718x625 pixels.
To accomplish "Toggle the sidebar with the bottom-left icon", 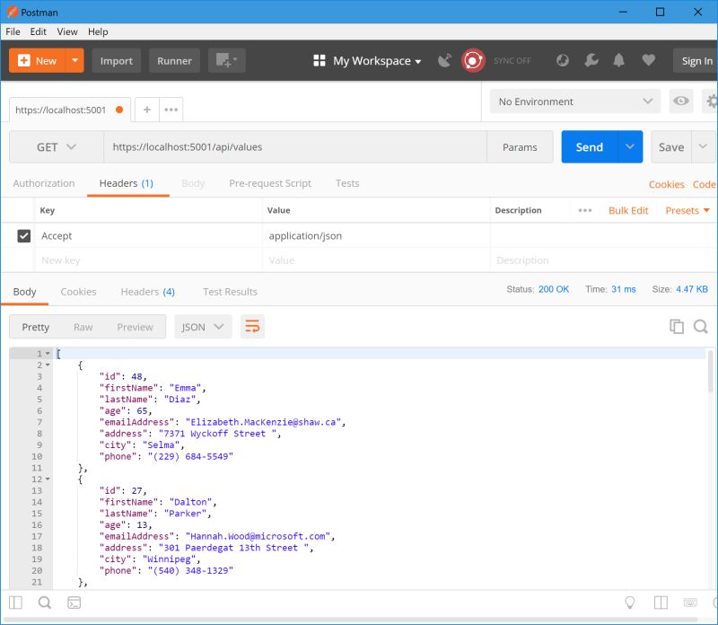I will pos(15,603).
